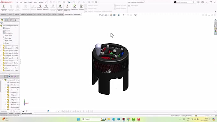Open File Explorer from taskbar
This screenshot has width=217, height=122.
coord(108,119)
